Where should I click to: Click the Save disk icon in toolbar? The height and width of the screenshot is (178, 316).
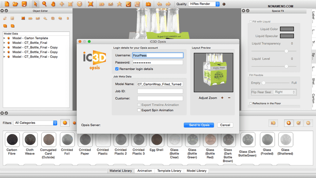coord(24,4)
